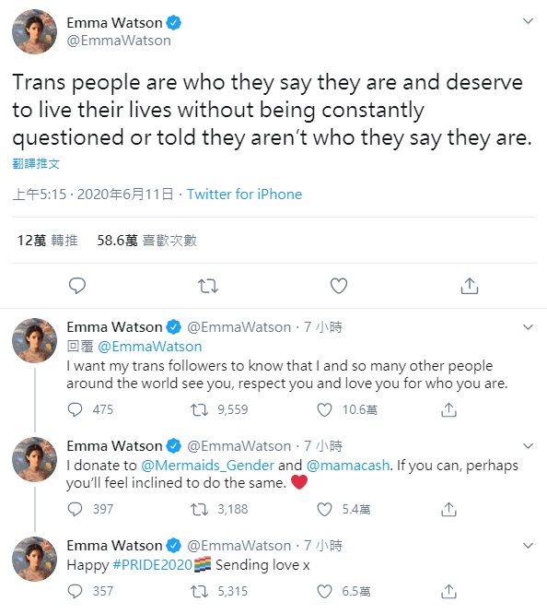547x614 pixels.
Task: Open Emma Watson's avatar on main tweet
Action: pyautogui.click(x=34, y=31)
